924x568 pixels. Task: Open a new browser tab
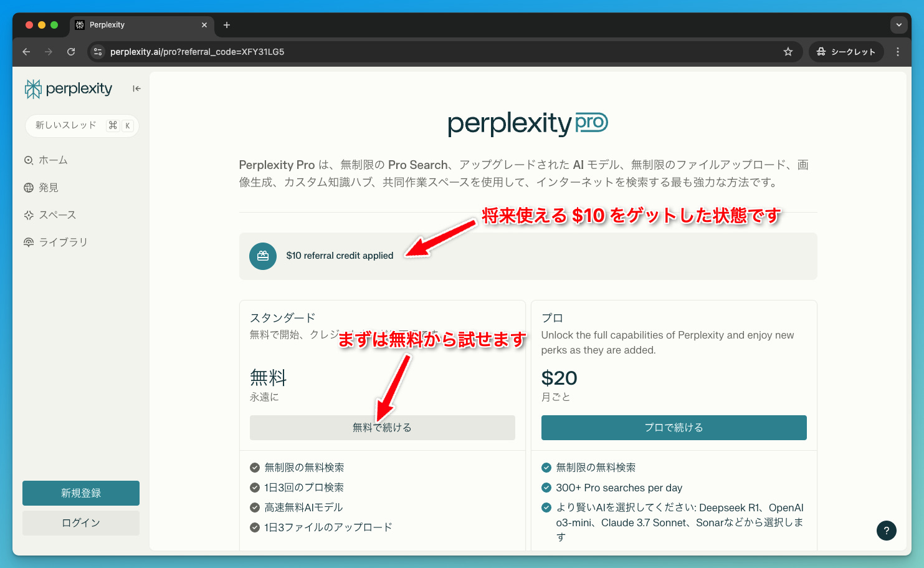coord(227,25)
